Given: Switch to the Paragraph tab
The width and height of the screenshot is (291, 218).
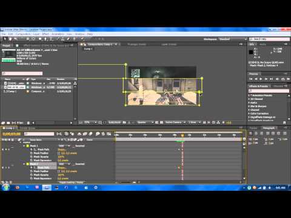Looking at the screenshot, I should point(269,128).
